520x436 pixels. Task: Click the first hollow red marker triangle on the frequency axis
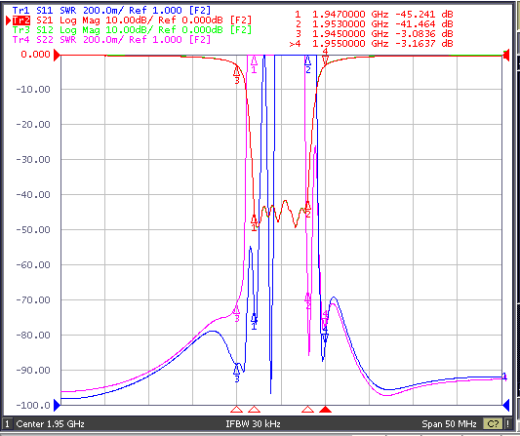pos(236,409)
